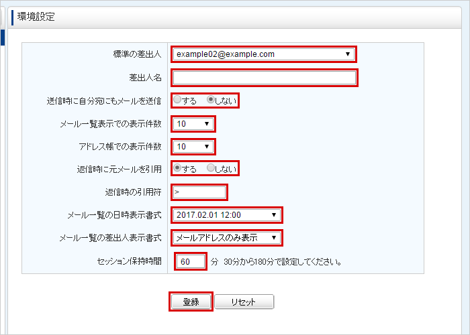Select する for 送信時に自分宛にもメールを送信
This screenshot has height=335, width=470.
[x=177, y=100]
